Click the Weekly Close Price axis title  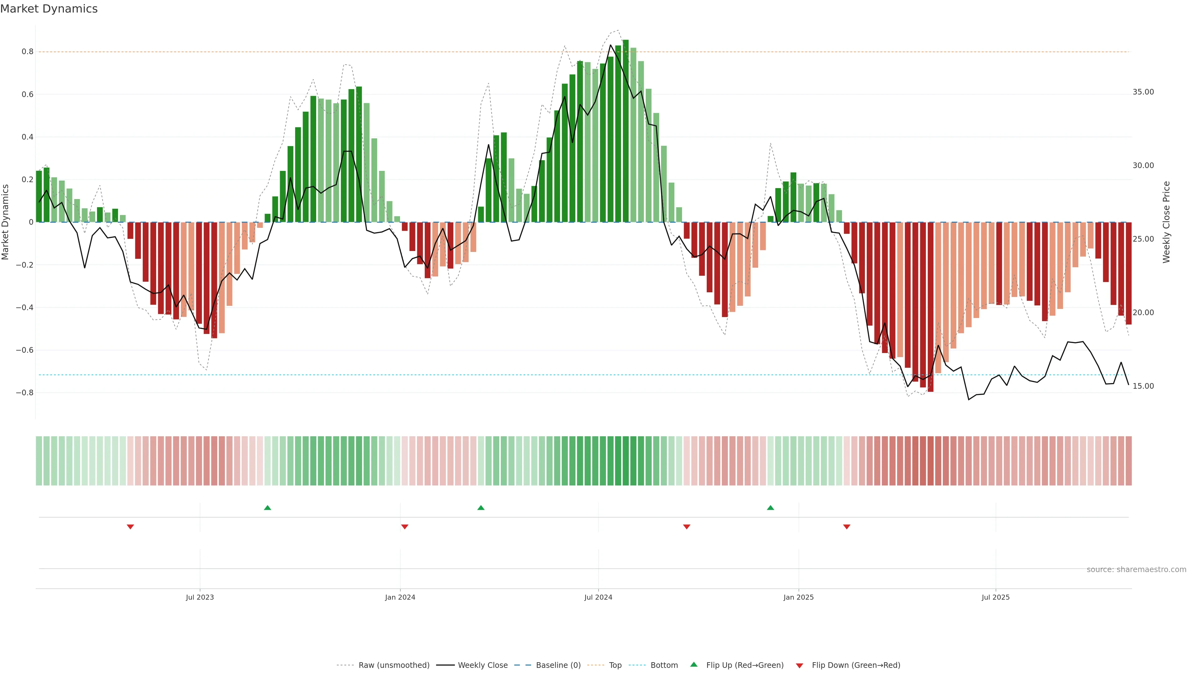[x=1167, y=222]
